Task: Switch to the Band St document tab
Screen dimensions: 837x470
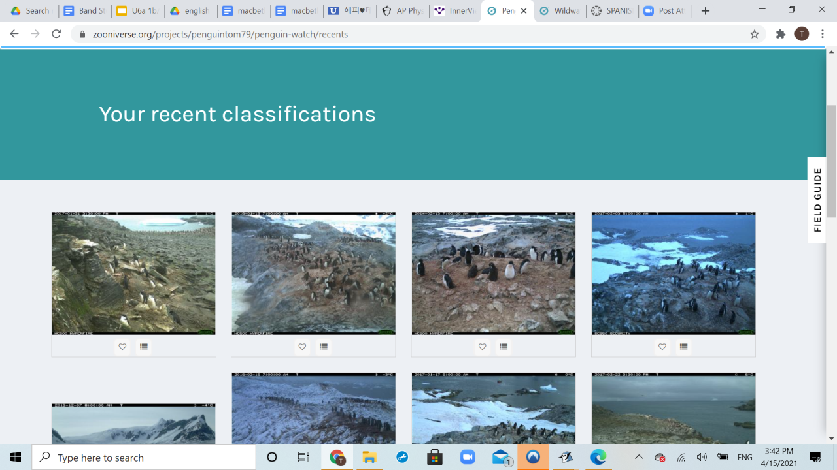Action: pos(85,11)
